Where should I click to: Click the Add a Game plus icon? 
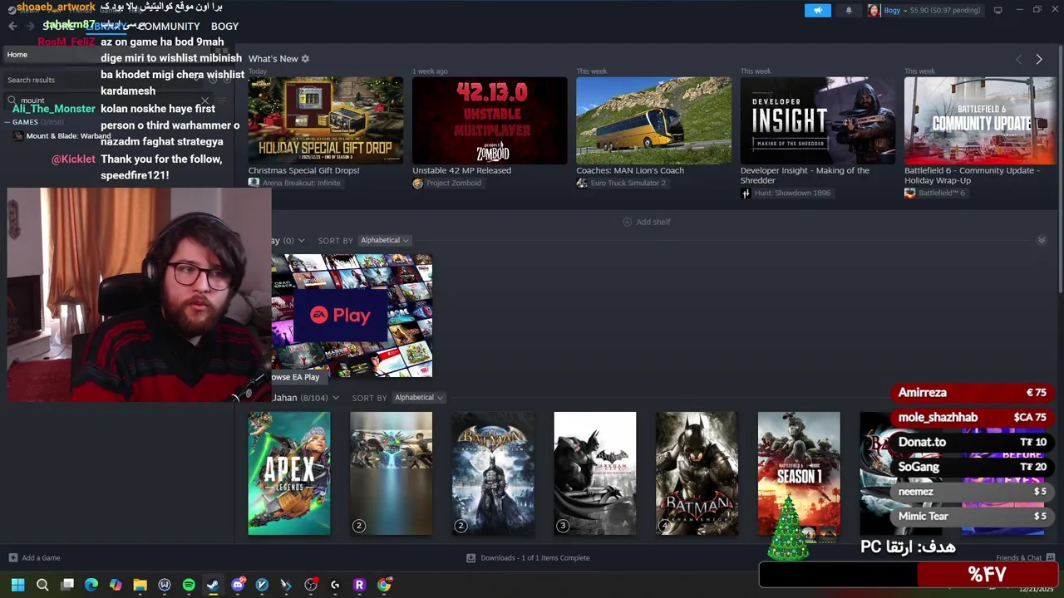(12, 558)
